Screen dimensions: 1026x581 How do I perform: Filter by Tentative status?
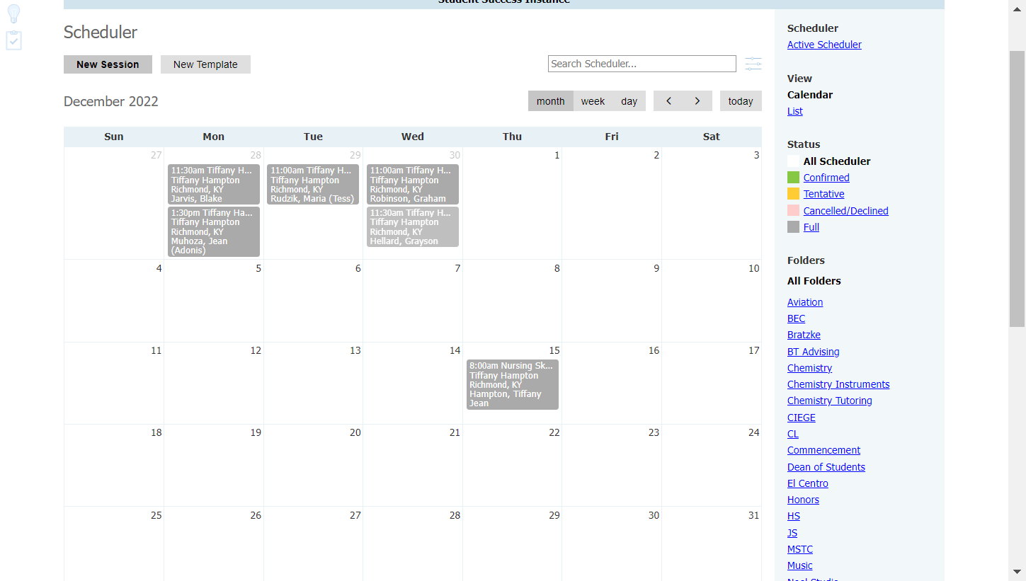(x=823, y=194)
